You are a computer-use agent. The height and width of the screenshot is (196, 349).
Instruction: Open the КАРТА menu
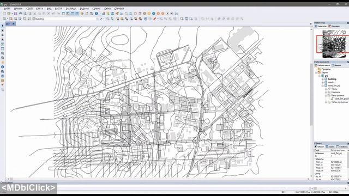(40, 9)
